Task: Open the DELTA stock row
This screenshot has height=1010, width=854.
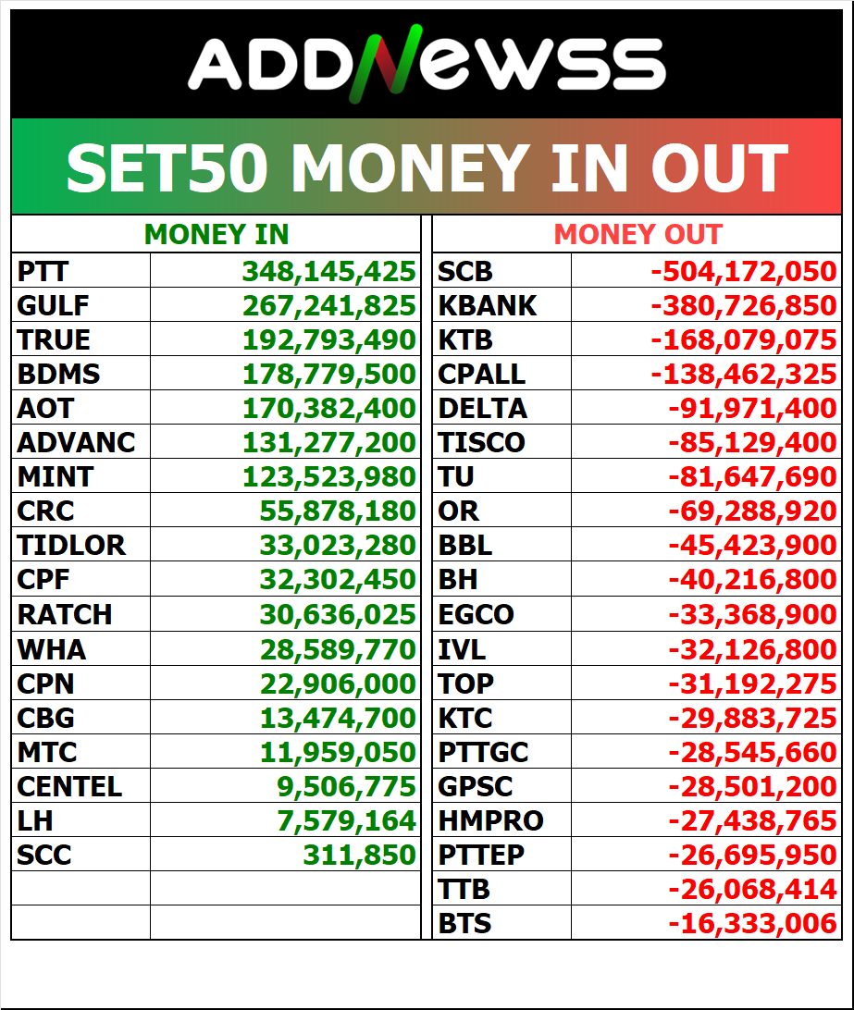Action: coord(482,408)
